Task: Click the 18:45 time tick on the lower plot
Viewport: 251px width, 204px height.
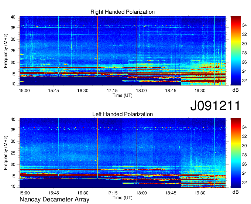Action: click(171, 193)
